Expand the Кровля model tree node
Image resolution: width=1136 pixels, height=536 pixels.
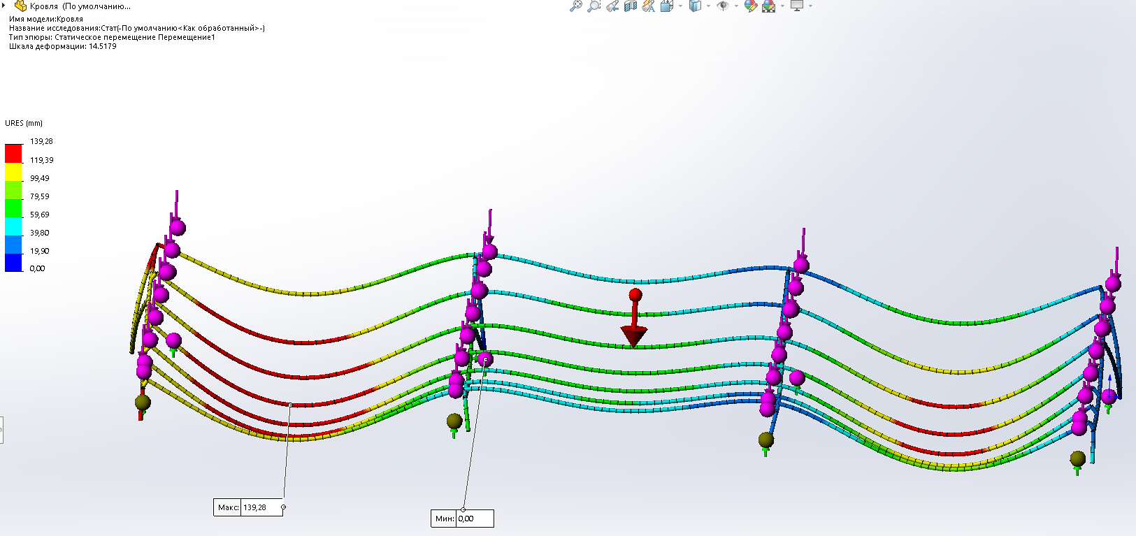[4, 6]
